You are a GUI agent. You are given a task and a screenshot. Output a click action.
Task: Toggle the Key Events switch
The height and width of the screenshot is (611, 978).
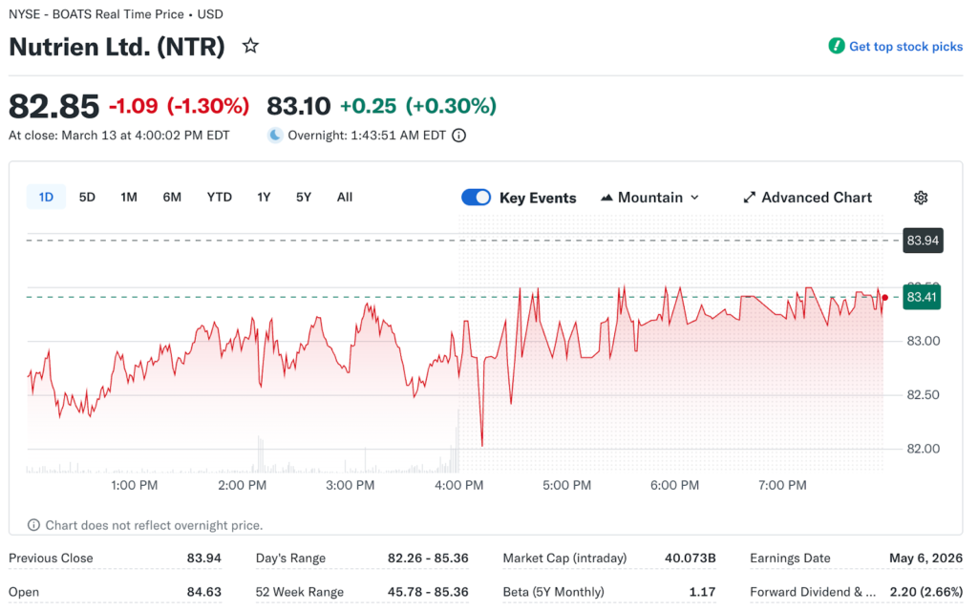click(476, 198)
